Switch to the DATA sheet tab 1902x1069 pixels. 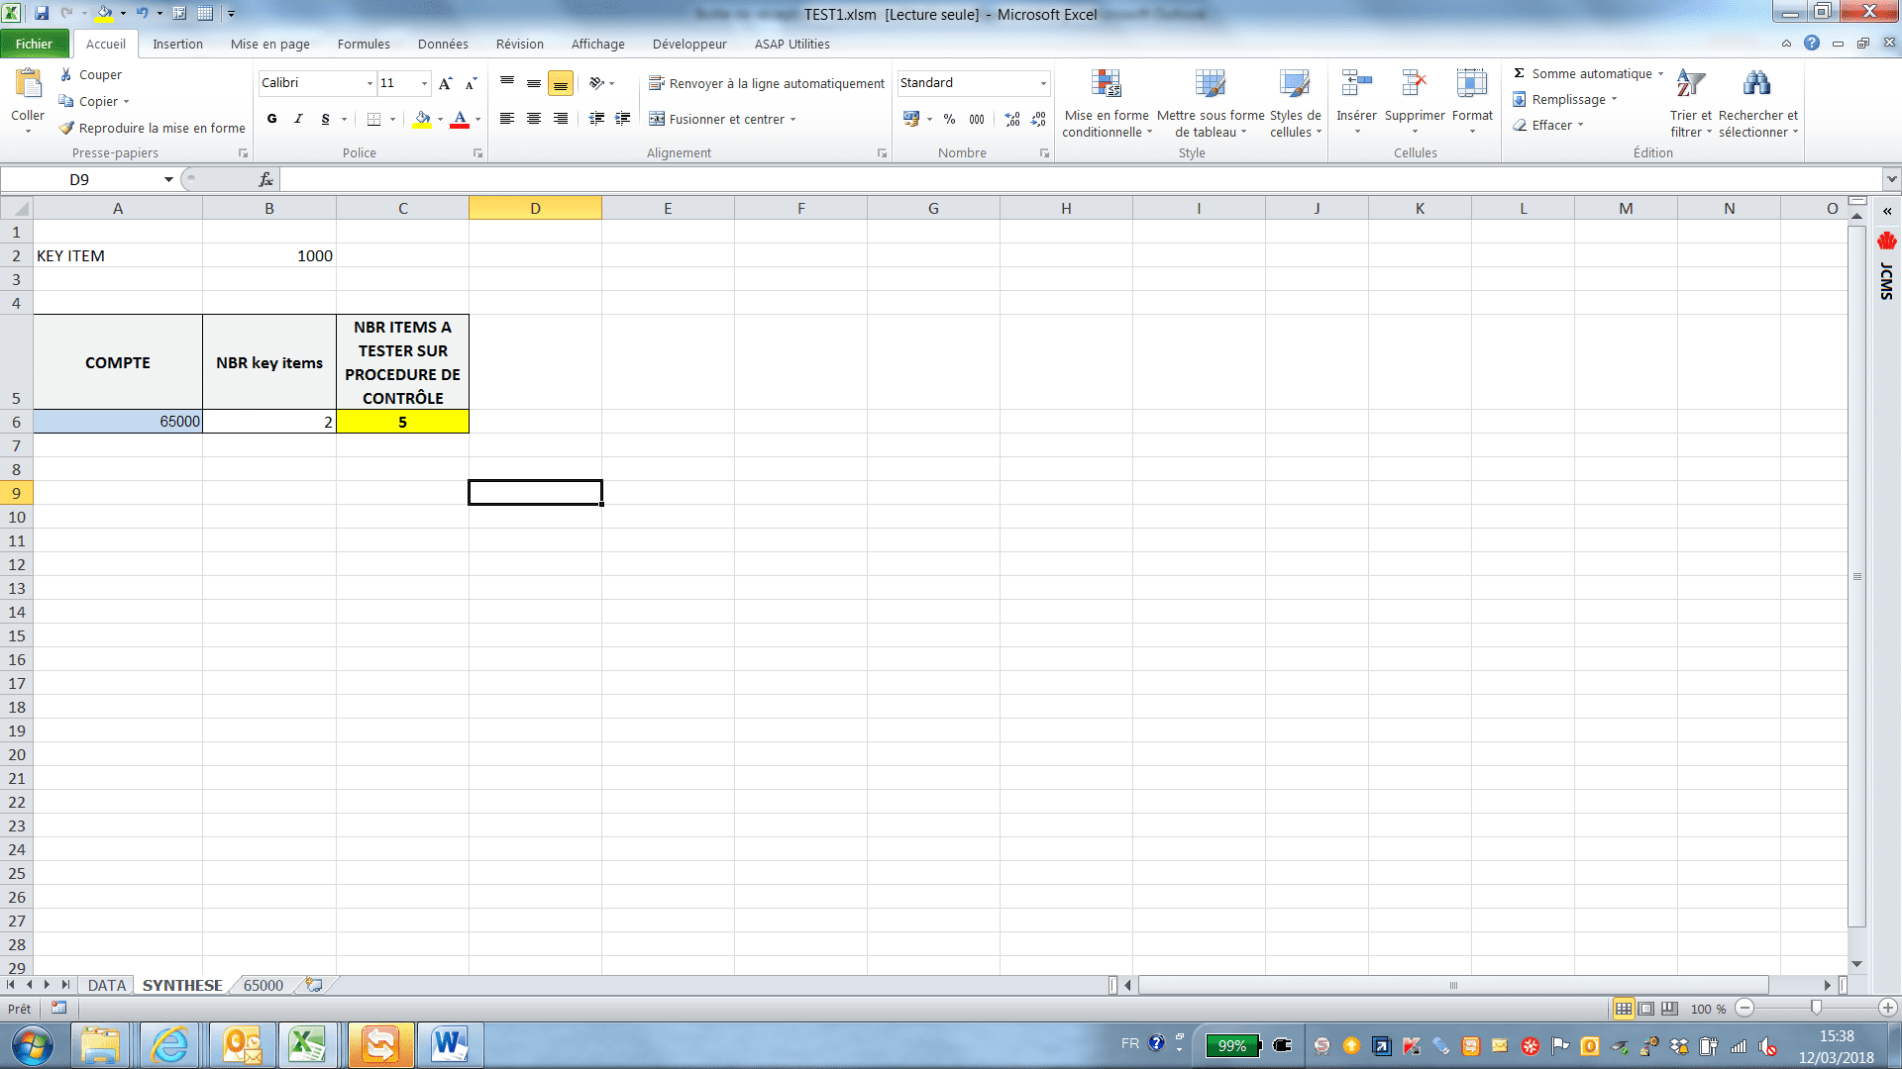[x=106, y=985]
